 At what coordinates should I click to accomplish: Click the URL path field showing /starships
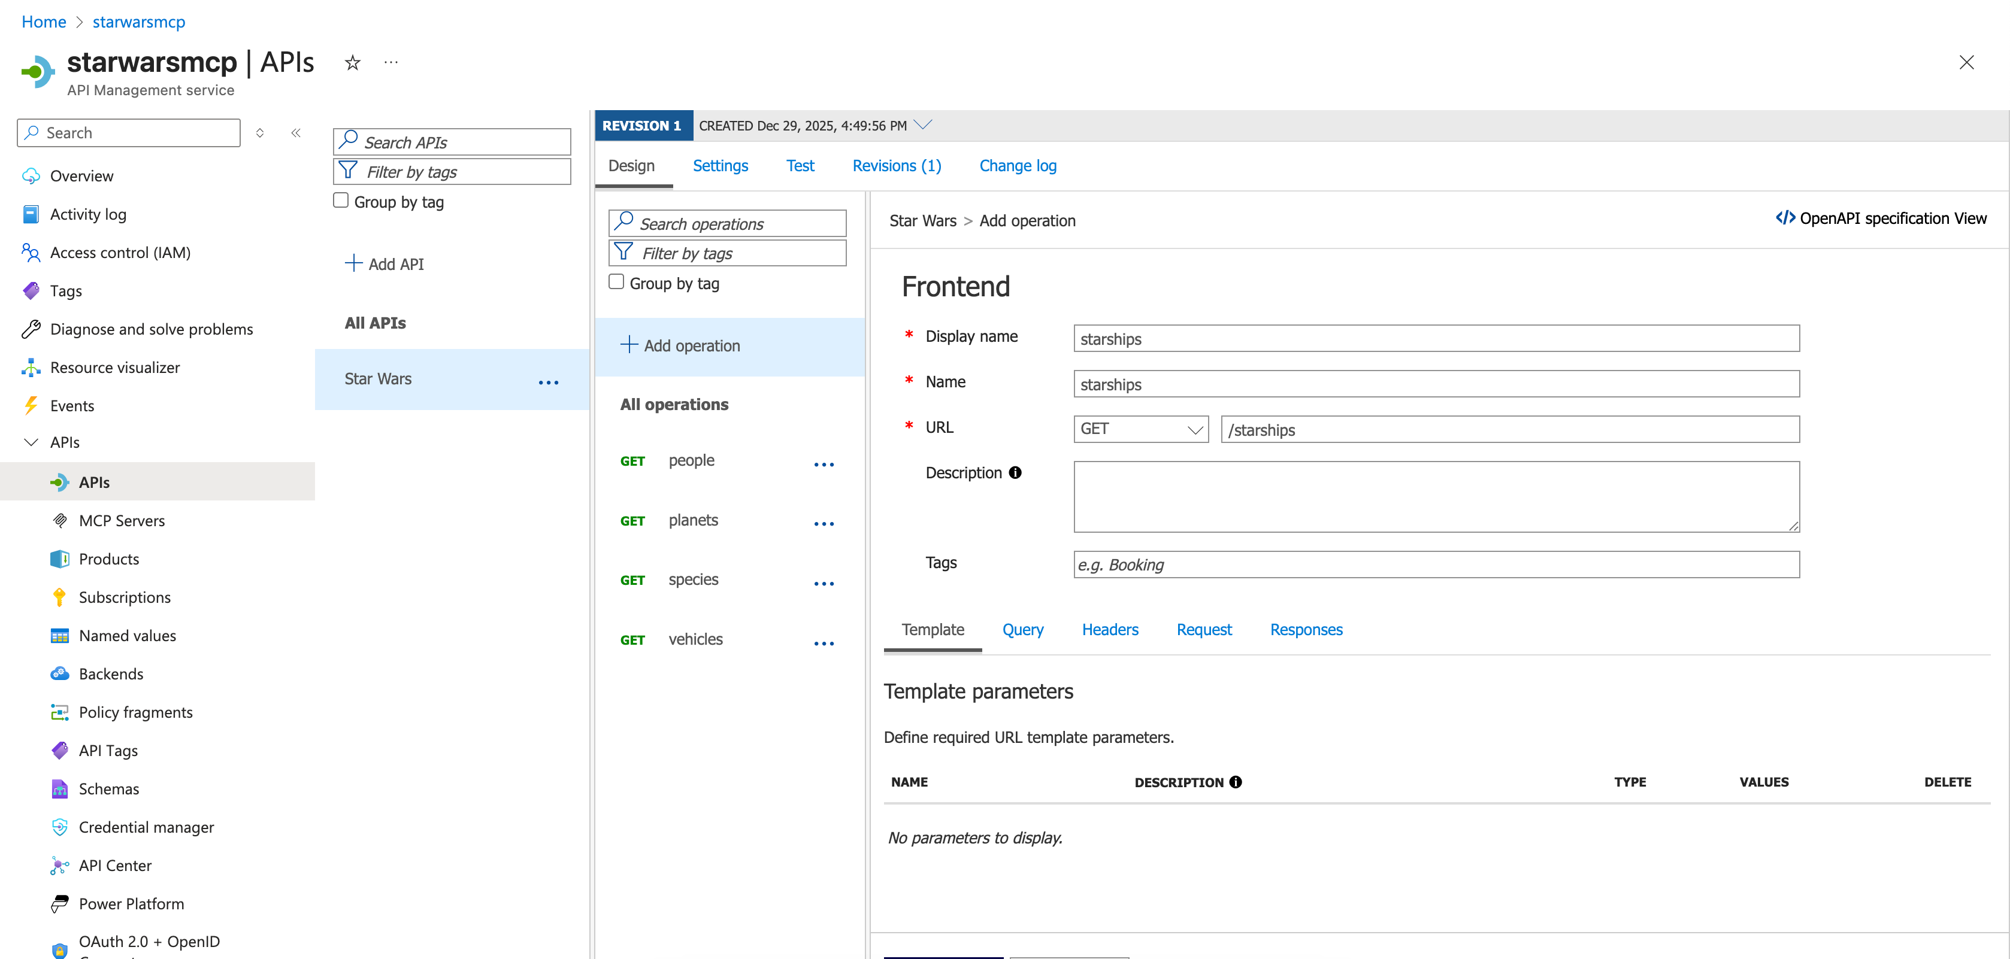1510,430
